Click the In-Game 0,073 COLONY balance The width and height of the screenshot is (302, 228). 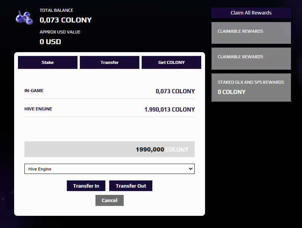[175, 91]
